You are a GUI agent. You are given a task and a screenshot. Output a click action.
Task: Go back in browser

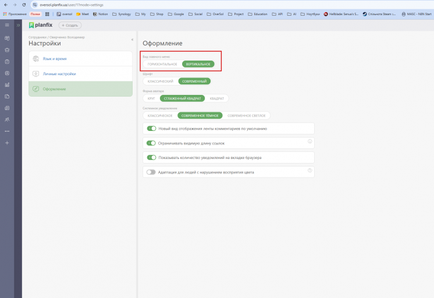point(6,5)
